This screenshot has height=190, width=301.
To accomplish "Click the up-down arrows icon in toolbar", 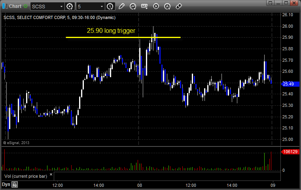I will click(179, 6).
